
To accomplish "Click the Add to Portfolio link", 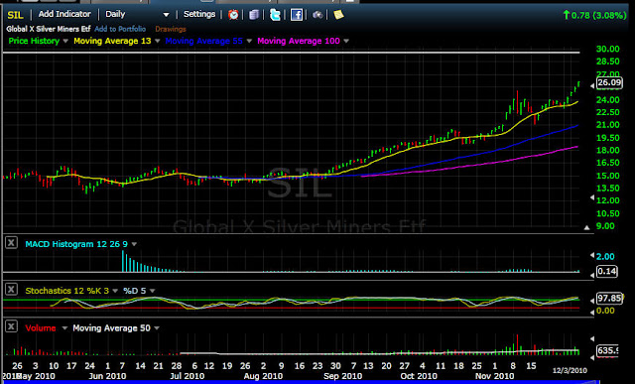I will (x=120, y=29).
